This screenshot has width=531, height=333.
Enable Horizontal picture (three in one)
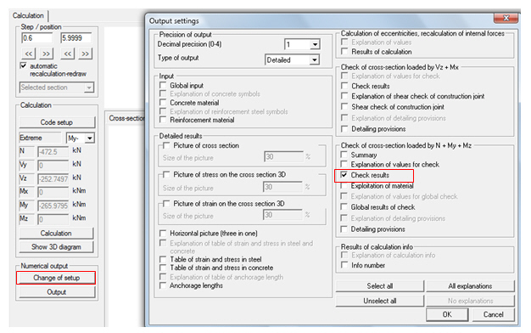coord(163,234)
